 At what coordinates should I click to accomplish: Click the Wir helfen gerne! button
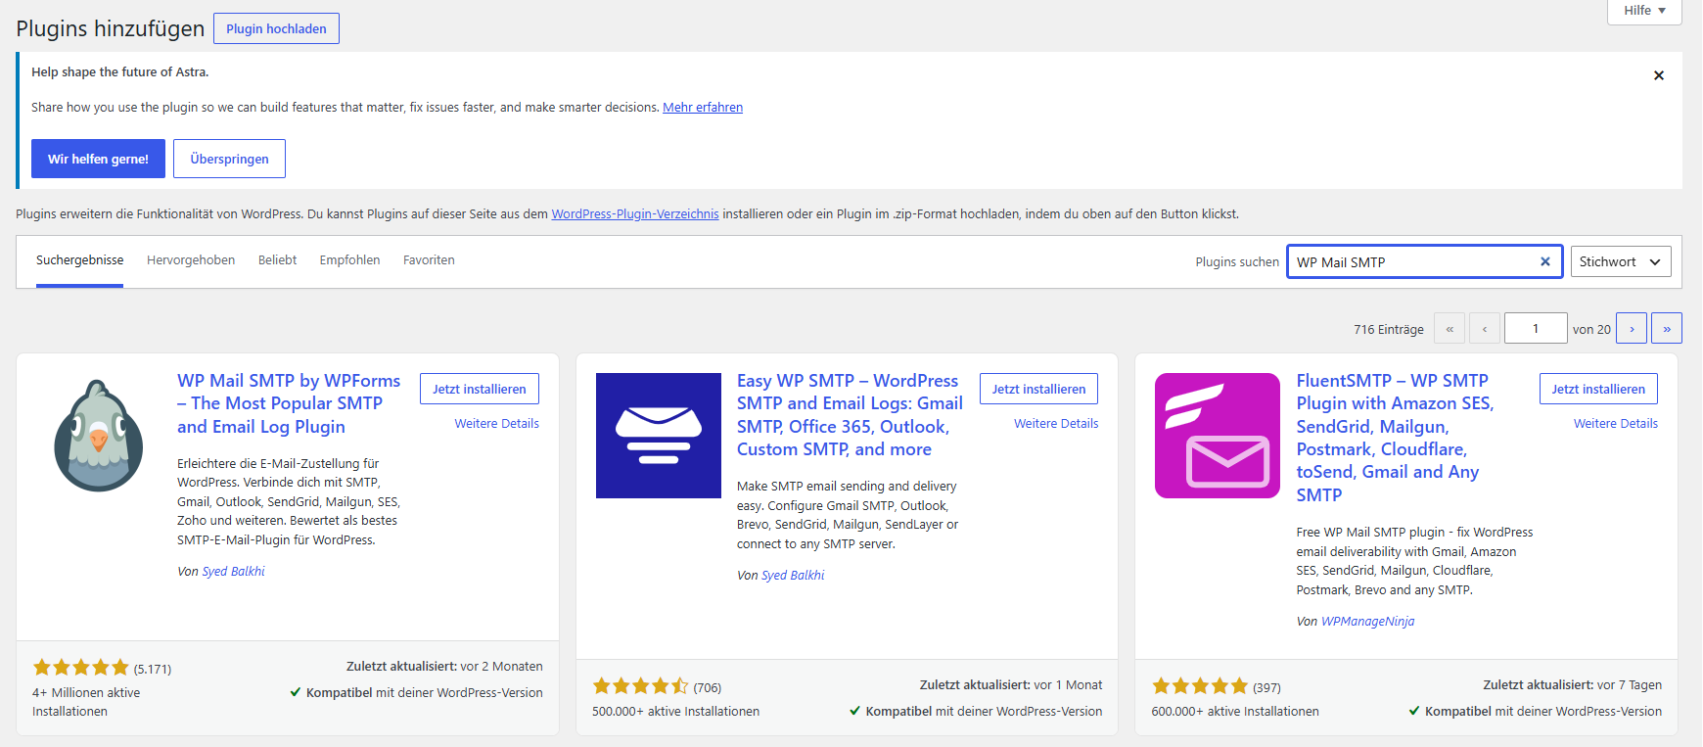point(98,159)
